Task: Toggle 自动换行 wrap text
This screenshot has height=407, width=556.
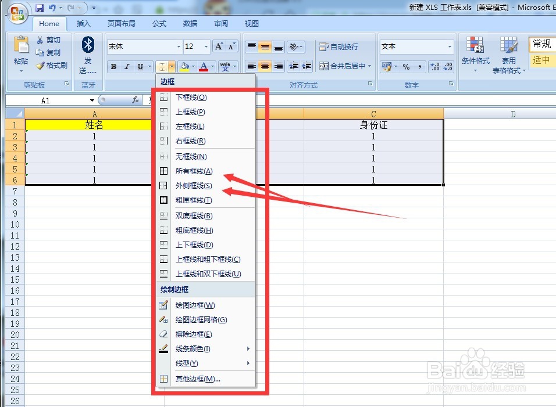Action: [x=338, y=46]
